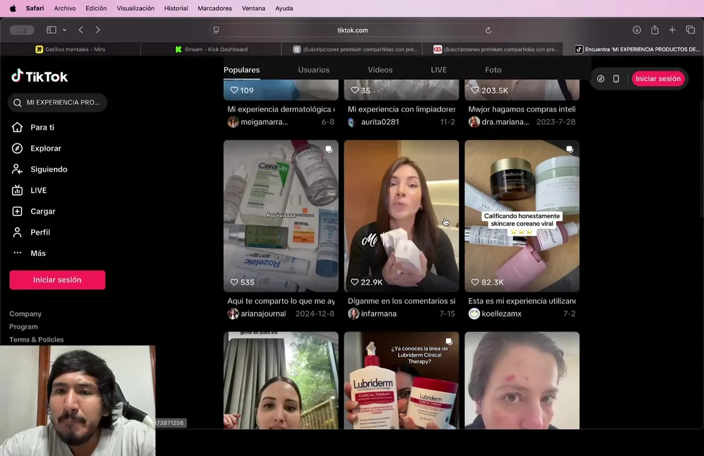Open the video with the woman by the window

coord(281,380)
